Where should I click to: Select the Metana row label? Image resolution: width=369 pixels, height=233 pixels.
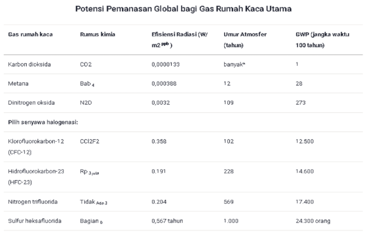pyautogui.click(x=18, y=84)
